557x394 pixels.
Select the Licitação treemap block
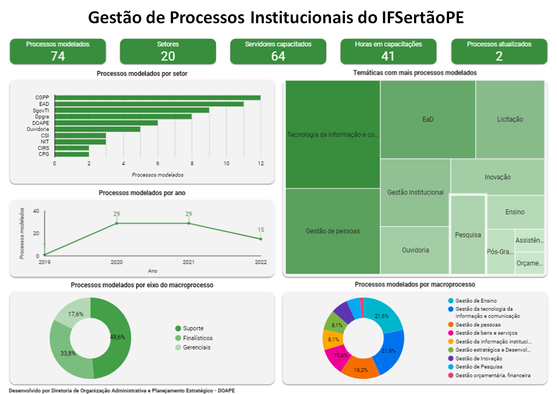(x=510, y=119)
